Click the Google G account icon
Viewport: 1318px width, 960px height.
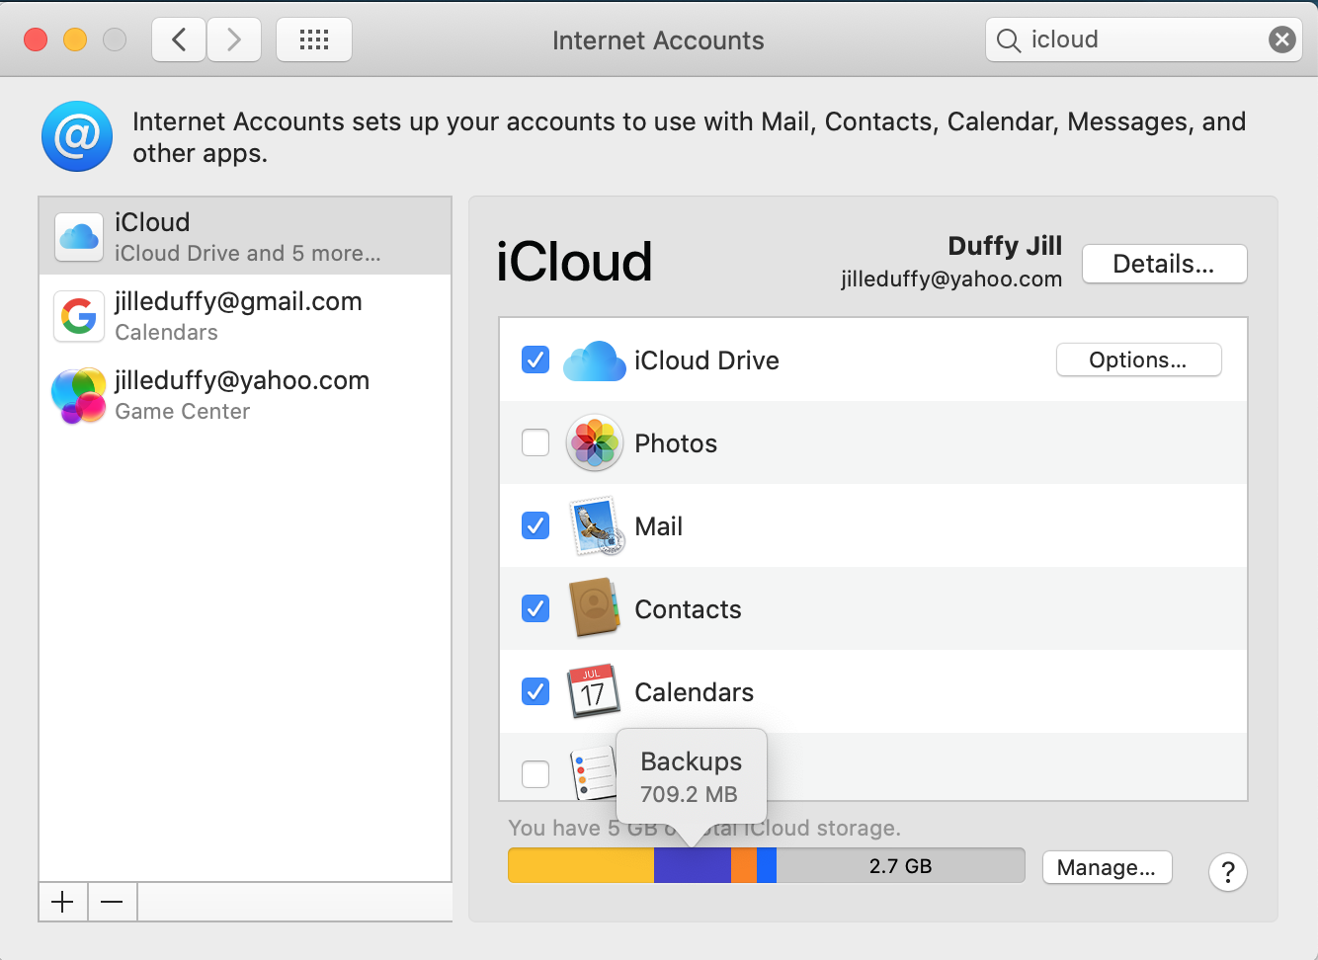(x=79, y=316)
